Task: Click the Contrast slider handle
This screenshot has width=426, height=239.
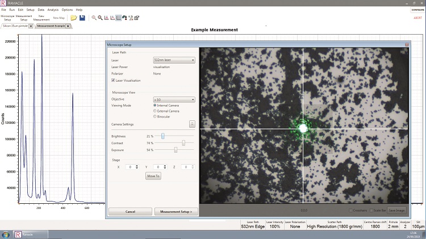Action: [x=183, y=143]
